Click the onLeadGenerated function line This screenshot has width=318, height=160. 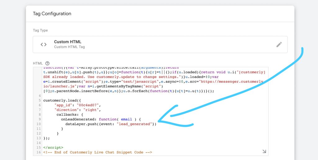(x=101, y=119)
